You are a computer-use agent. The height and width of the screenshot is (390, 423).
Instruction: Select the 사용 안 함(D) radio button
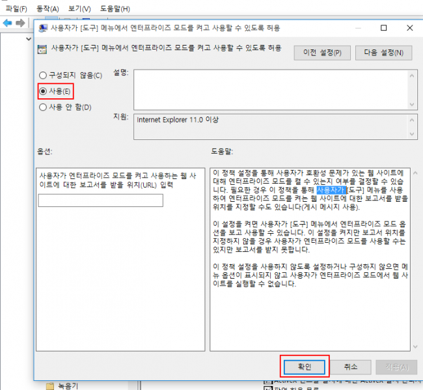coord(43,107)
